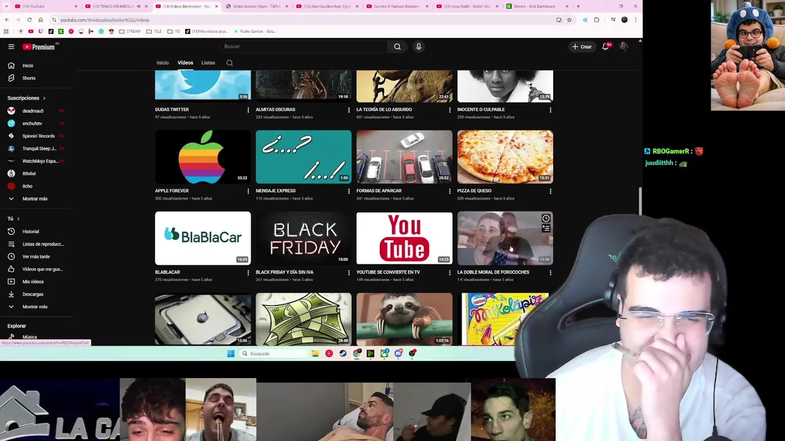Screen dimensions: 785x441
Task: Reload the page in browser toolbar
Action: coord(29,20)
